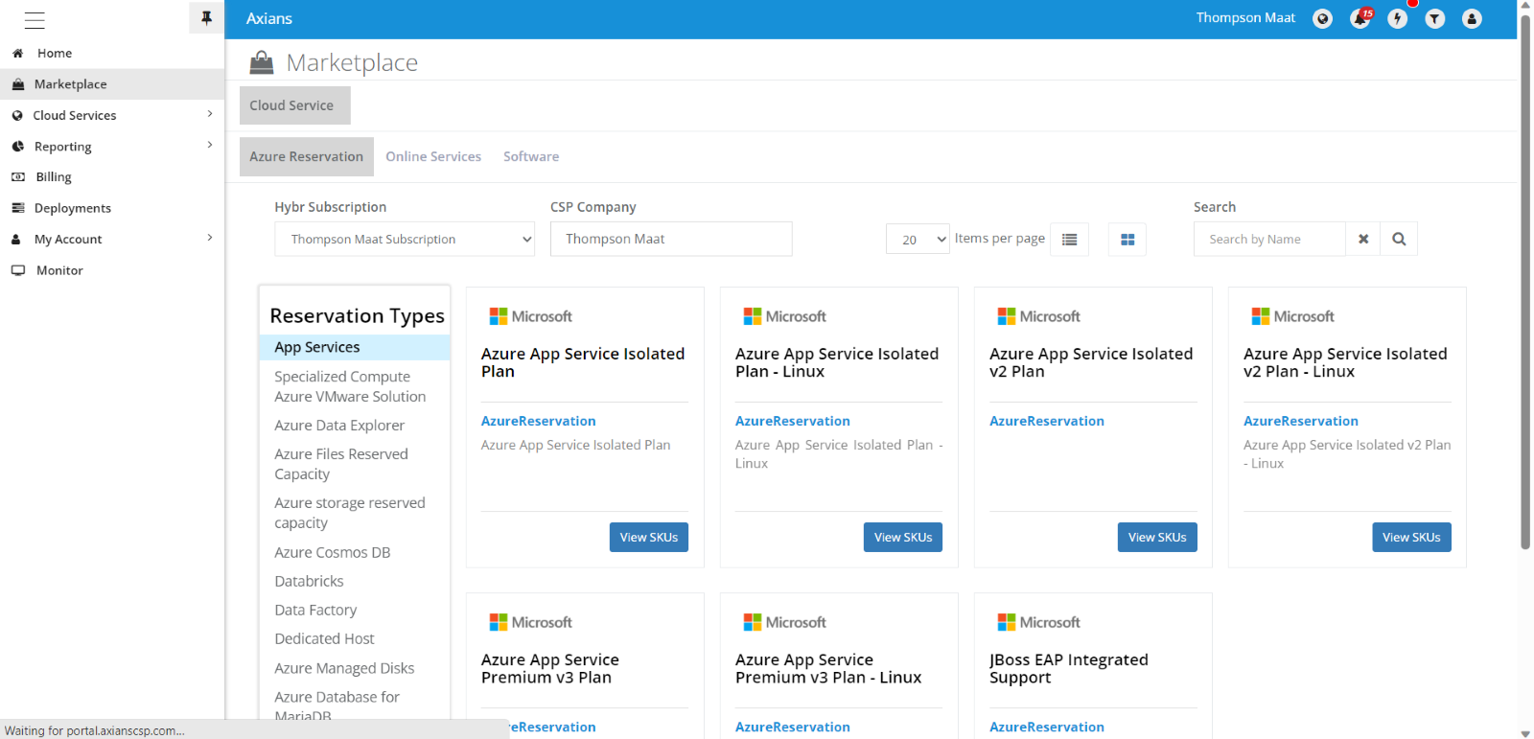Open the user profile icon
Image resolution: width=1534 pixels, height=739 pixels.
point(1472,19)
